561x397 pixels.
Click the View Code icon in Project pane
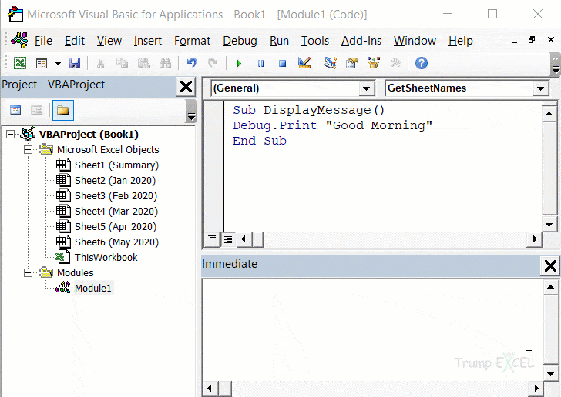[15, 110]
